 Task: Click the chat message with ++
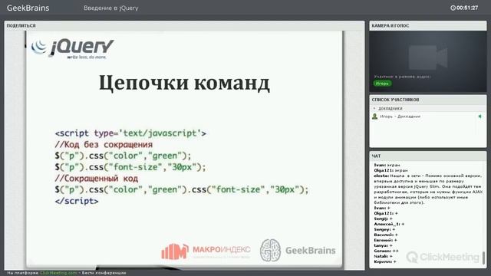tap(386, 251)
